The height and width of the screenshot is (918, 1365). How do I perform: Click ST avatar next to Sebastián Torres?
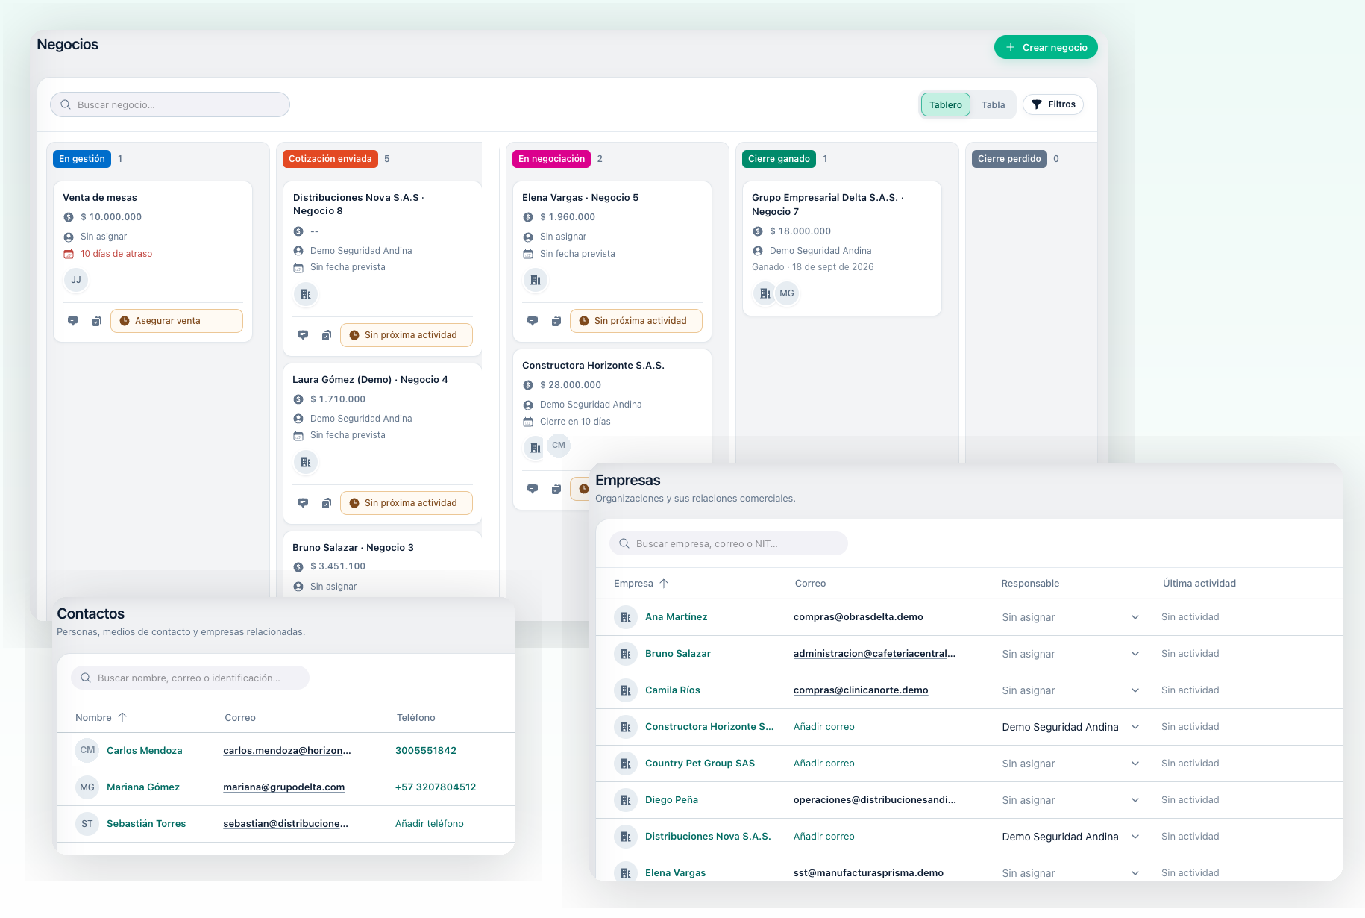click(x=87, y=824)
